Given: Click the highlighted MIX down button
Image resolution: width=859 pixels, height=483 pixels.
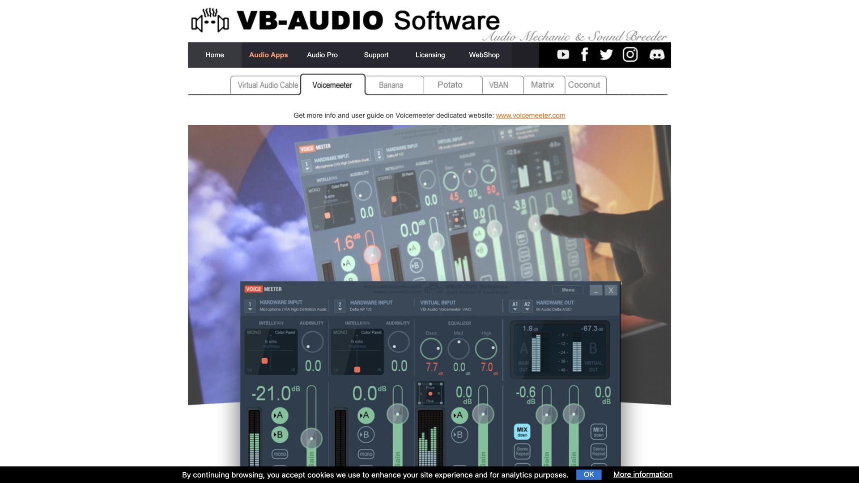Looking at the screenshot, I should pyautogui.click(x=522, y=432).
